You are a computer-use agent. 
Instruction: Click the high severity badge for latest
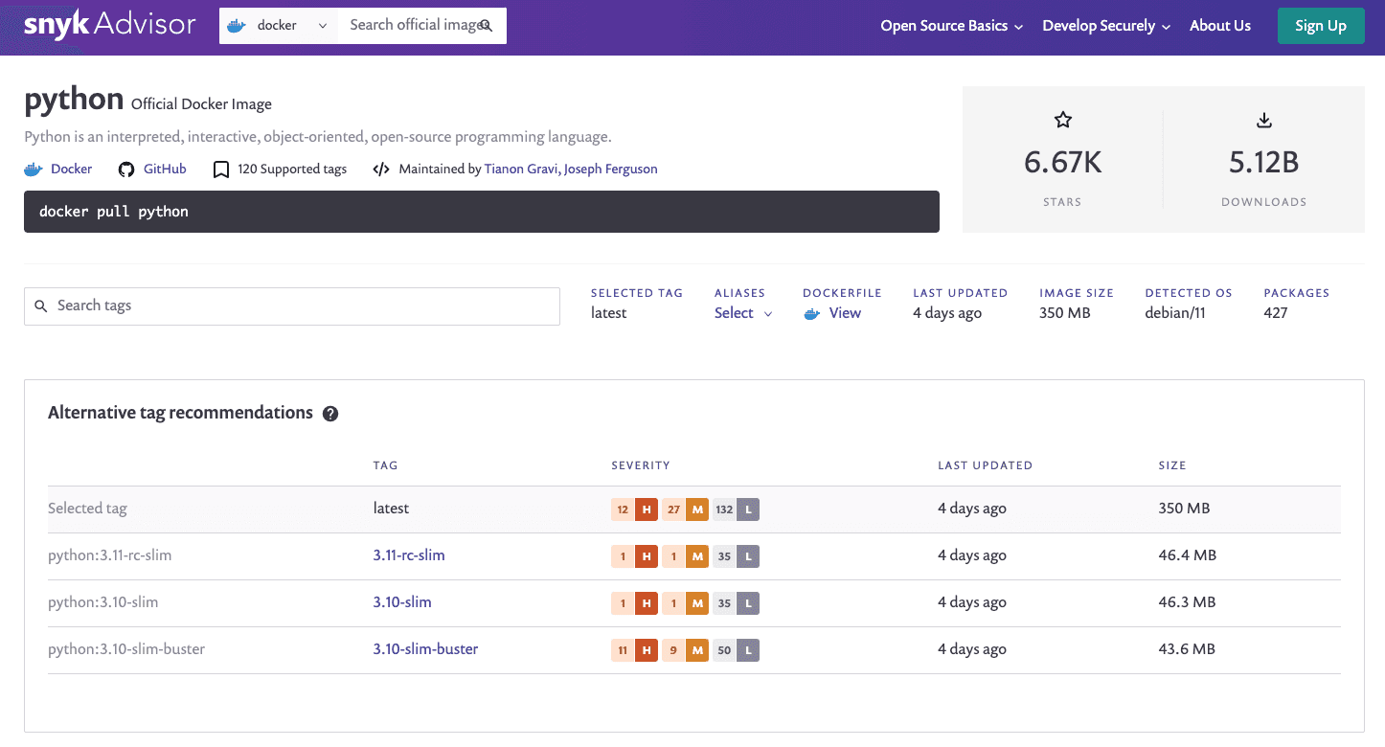click(x=647, y=509)
